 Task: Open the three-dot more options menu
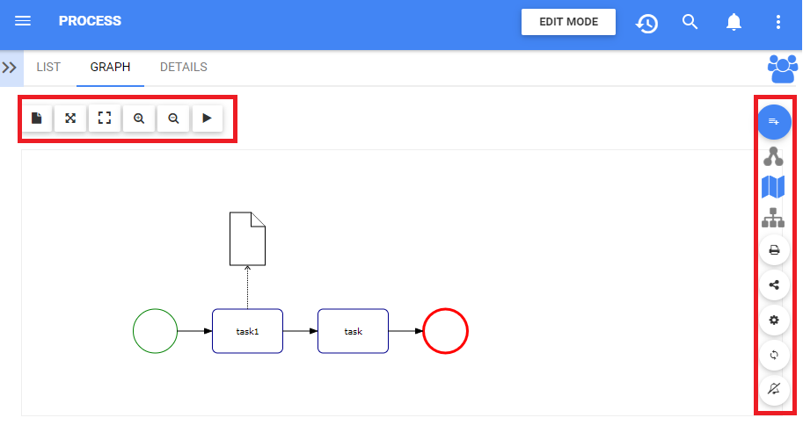[x=777, y=22]
